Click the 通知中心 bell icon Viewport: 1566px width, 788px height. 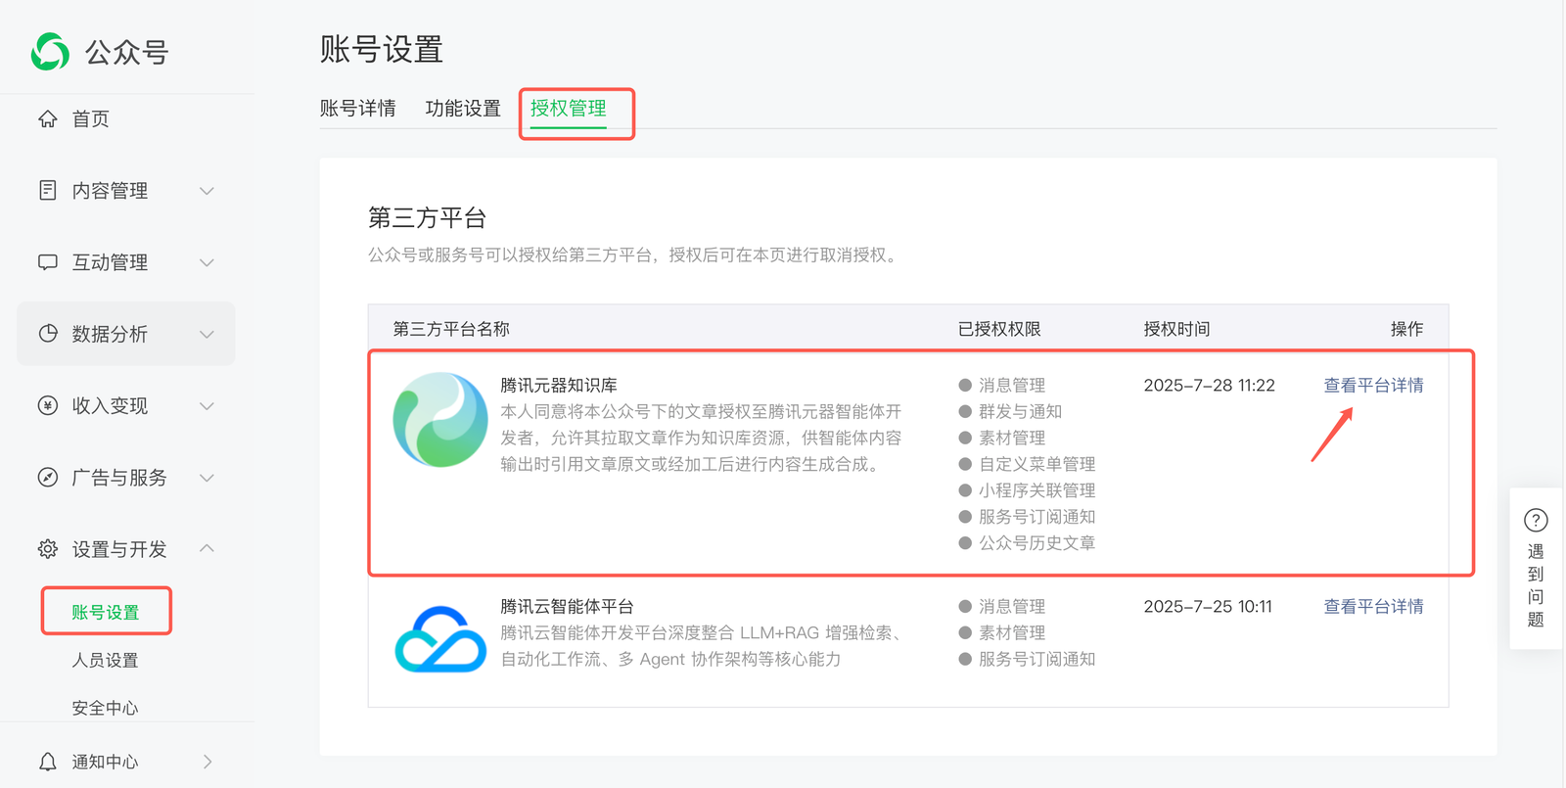[x=48, y=762]
